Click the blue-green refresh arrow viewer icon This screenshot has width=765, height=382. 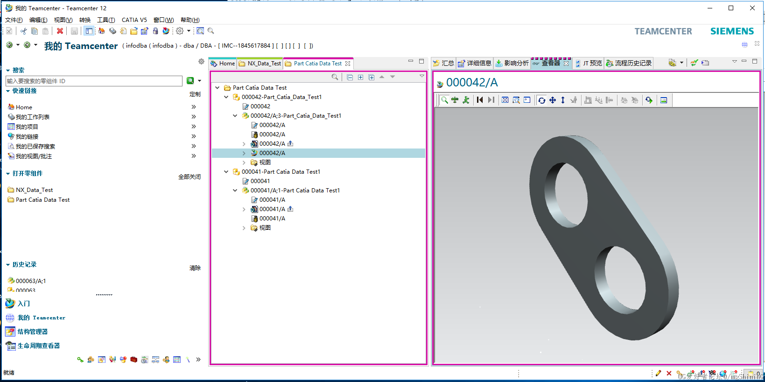tap(649, 100)
